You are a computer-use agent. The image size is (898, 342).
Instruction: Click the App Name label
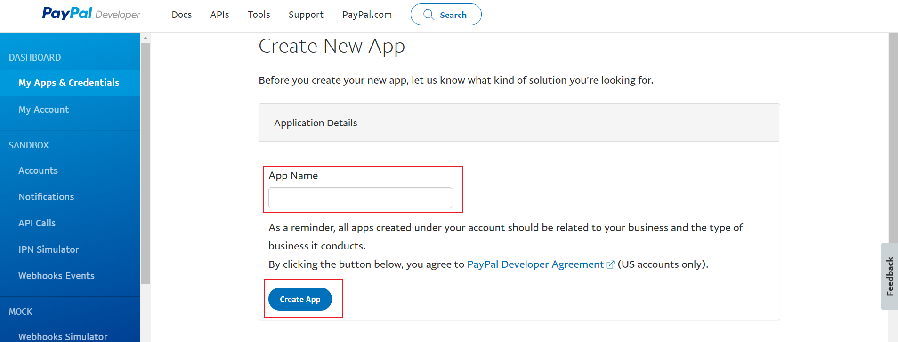coord(293,176)
